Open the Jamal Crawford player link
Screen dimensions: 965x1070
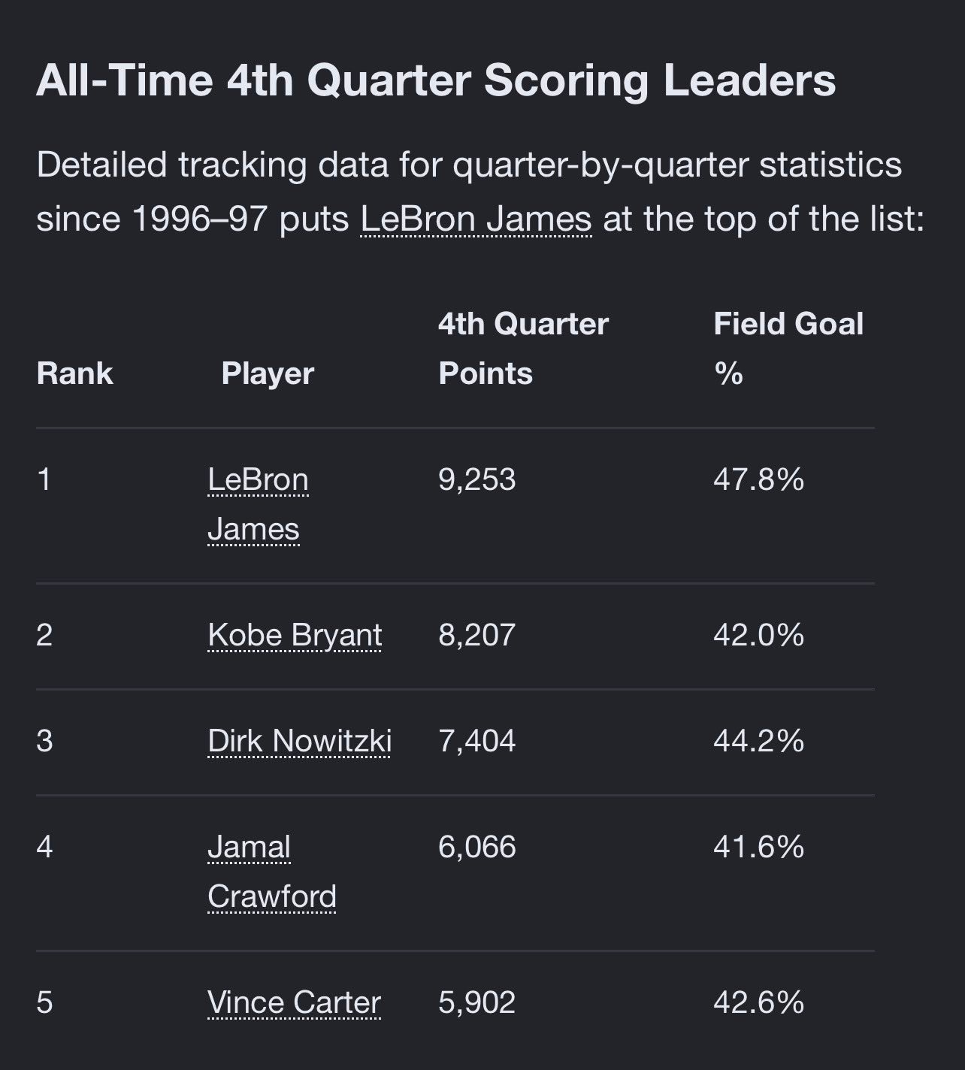272,872
